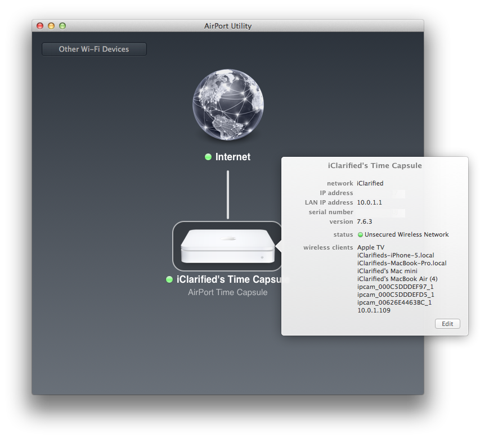The width and height of the screenshot is (489, 439).
Task: Click green status indicator for Unsecured Wireless Network
Action: [x=360, y=234]
